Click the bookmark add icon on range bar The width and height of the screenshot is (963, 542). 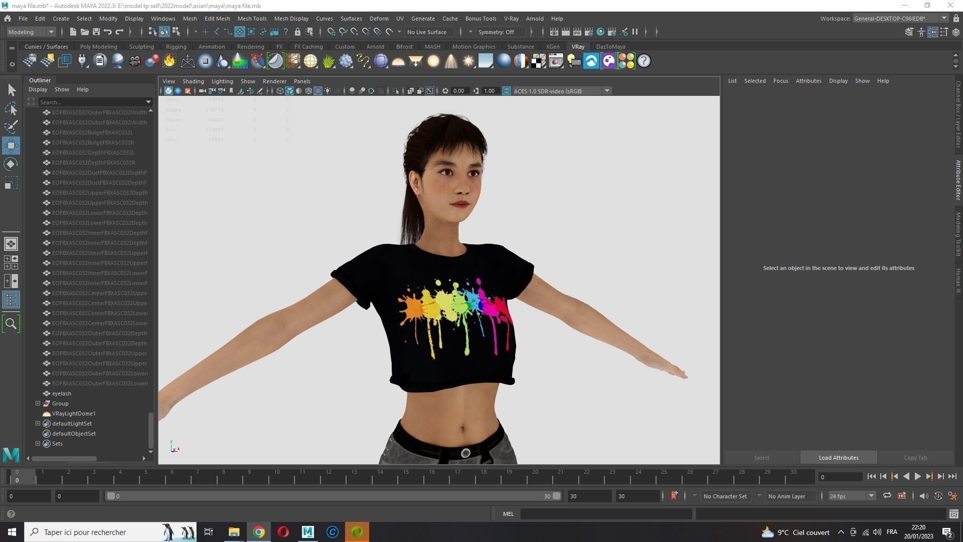[x=674, y=496]
